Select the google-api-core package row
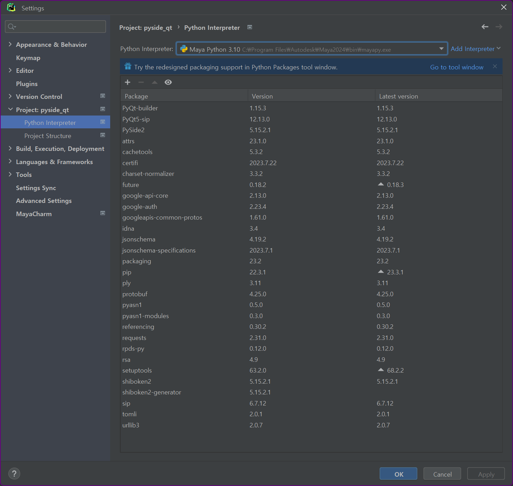 point(311,196)
